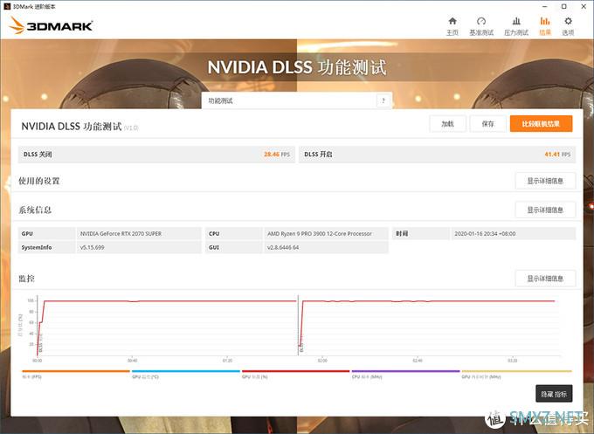This screenshot has height=434, width=594.
Task: Show details for 使用的设置 section
Action: [545, 181]
